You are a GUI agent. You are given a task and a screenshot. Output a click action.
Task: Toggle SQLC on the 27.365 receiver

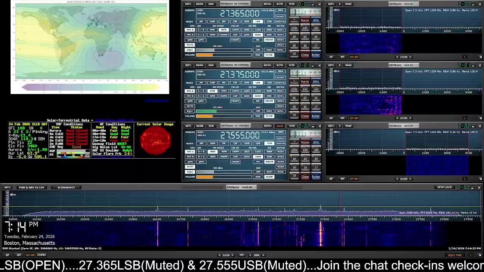pos(190,50)
